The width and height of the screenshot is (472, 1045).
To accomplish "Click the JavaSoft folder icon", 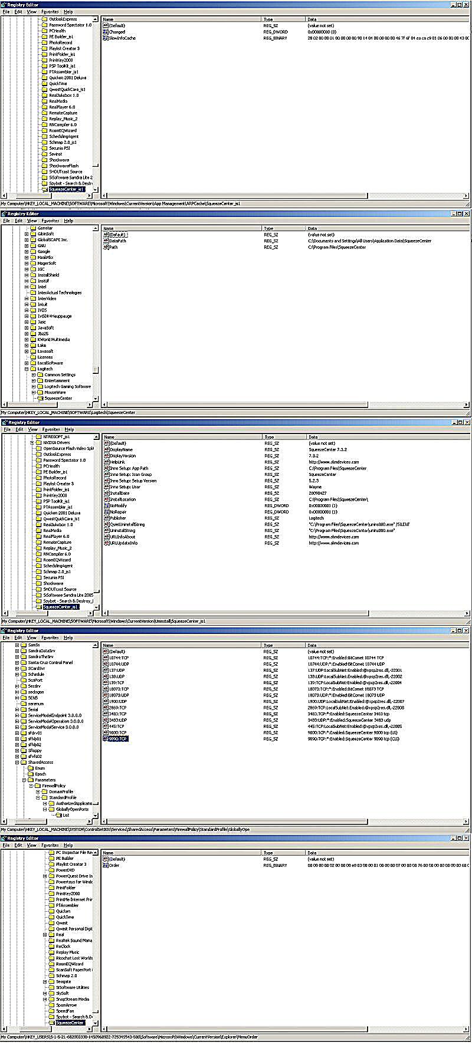I will click(x=33, y=327).
